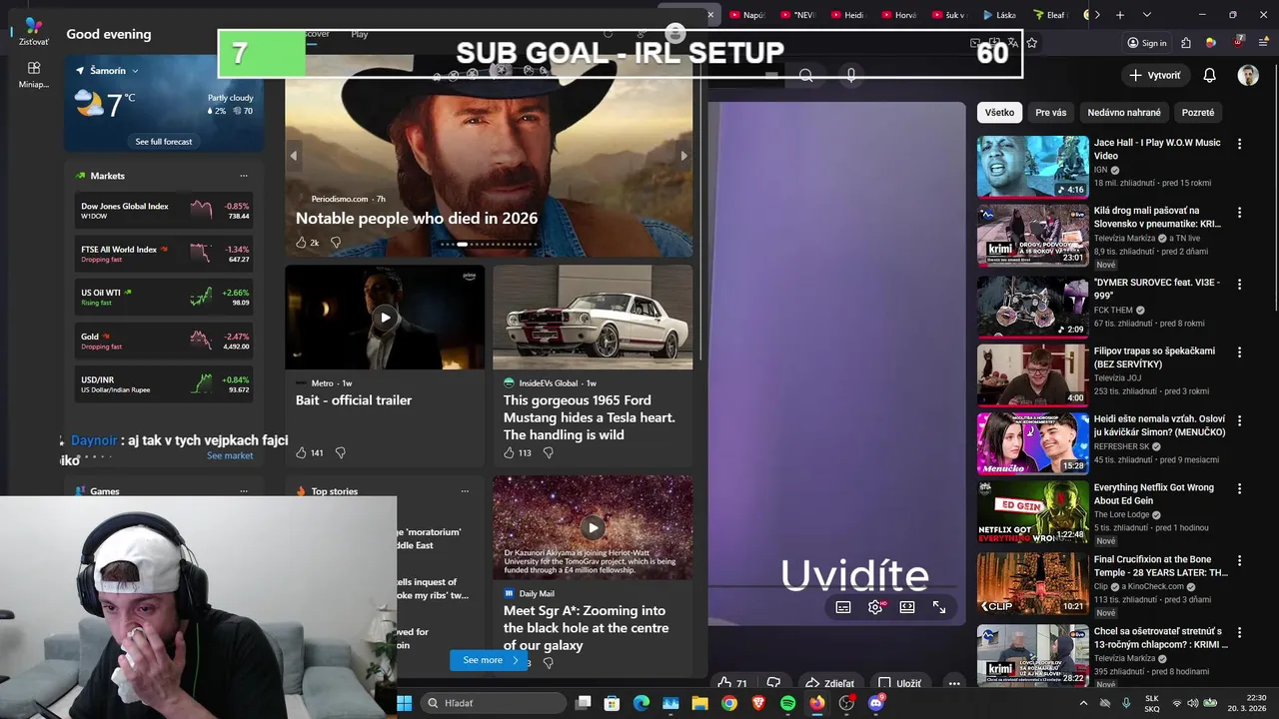Like the YouTube video with 71 likes
1279x719 pixels.
click(731, 684)
